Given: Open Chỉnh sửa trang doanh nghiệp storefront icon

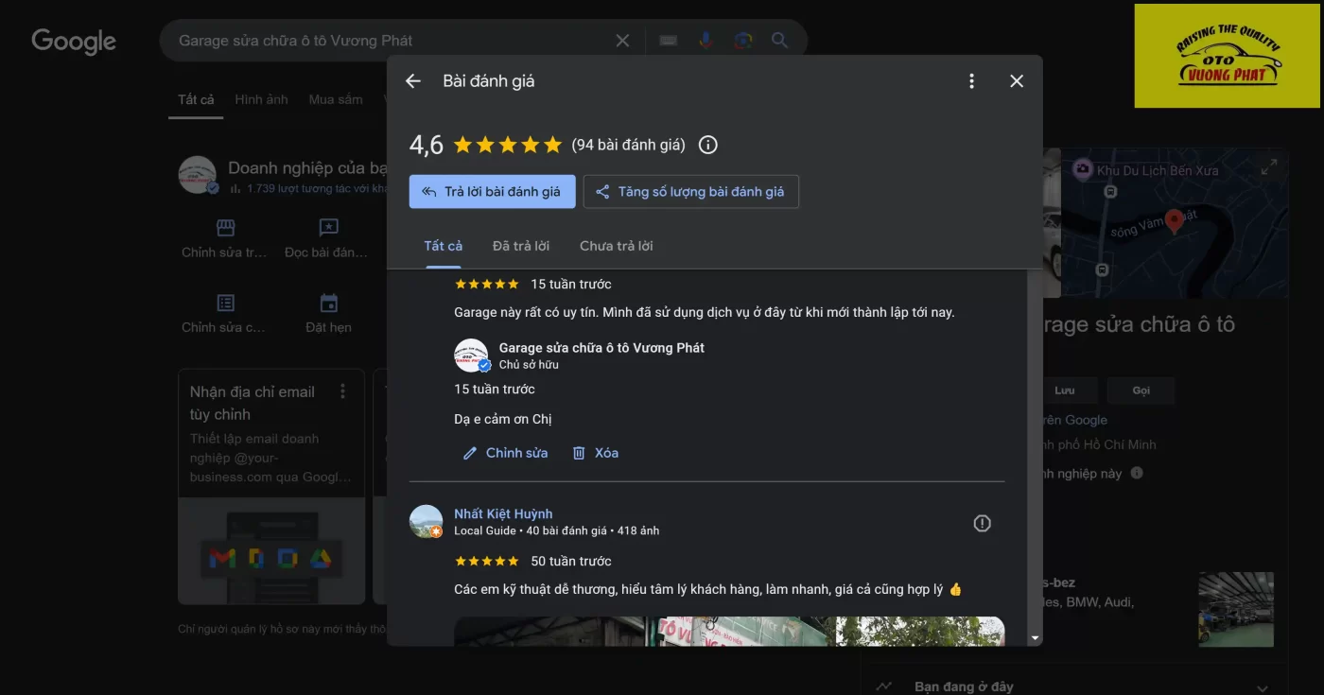Looking at the screenshot, I should (225, 228).
